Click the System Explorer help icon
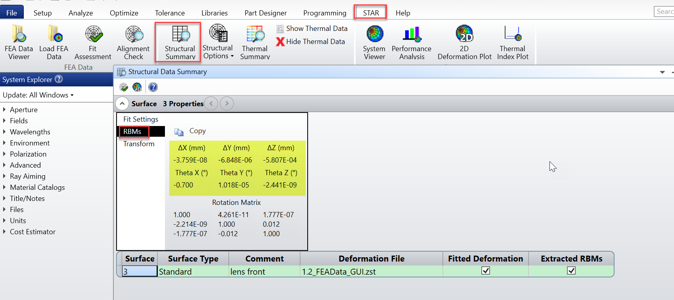This screenshot has height=300, width=674. coord(59,79)
